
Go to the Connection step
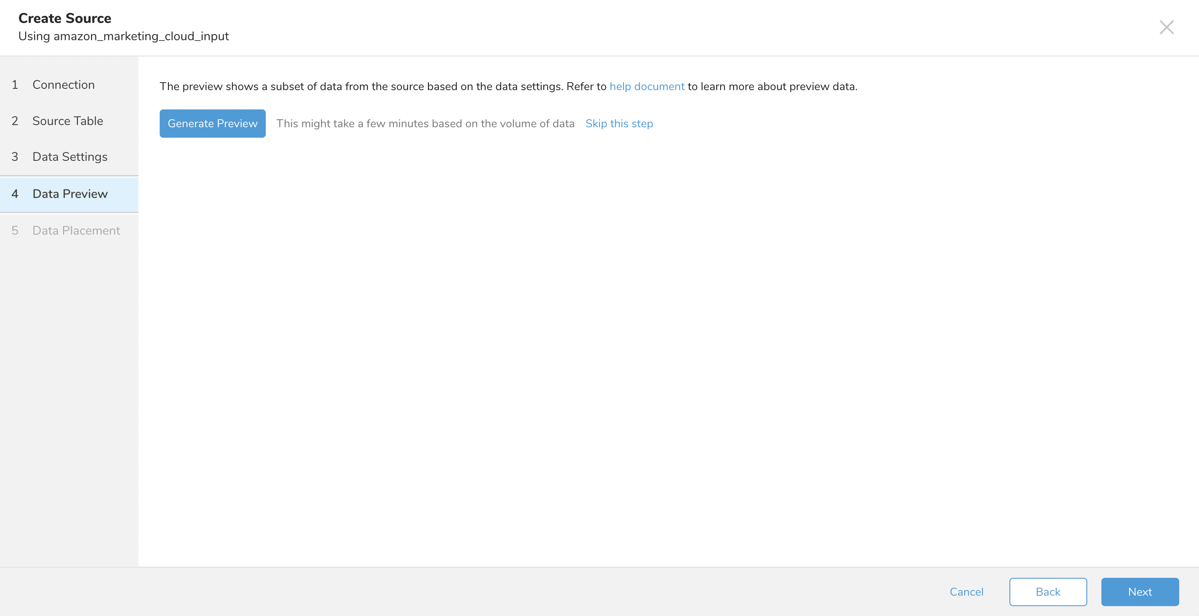point(63,85)
